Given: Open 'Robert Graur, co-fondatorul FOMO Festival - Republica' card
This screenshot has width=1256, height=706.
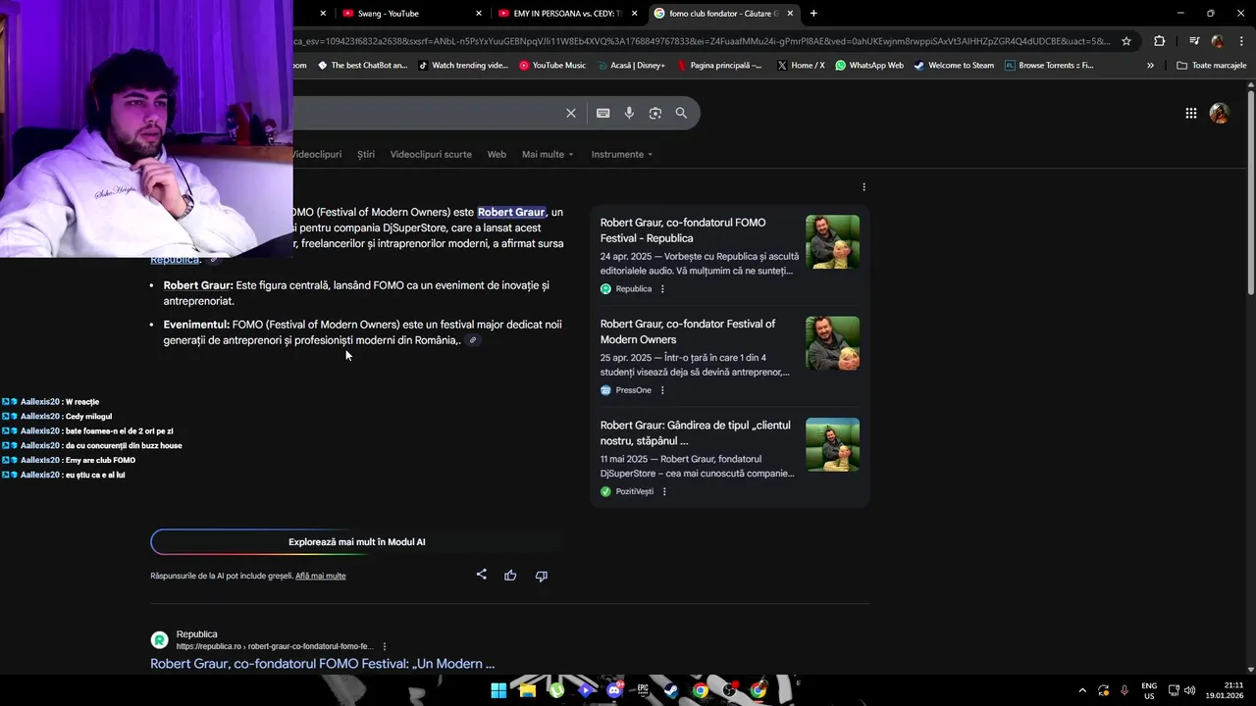Looking at the screenshot, I should coord(683,230).
